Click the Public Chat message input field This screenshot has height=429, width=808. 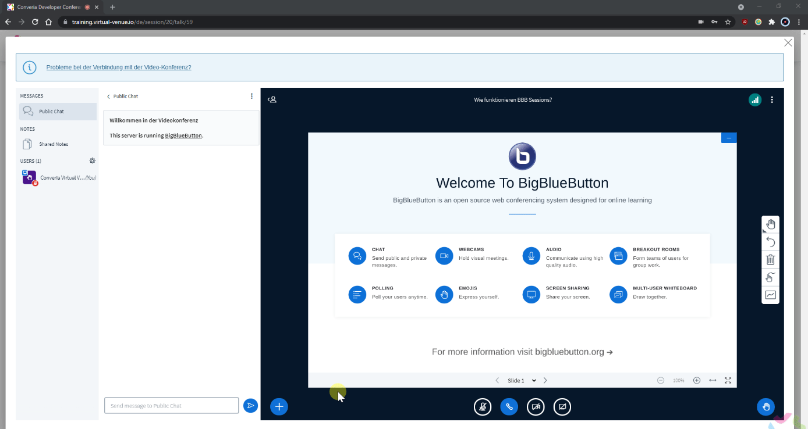[172, 405]
